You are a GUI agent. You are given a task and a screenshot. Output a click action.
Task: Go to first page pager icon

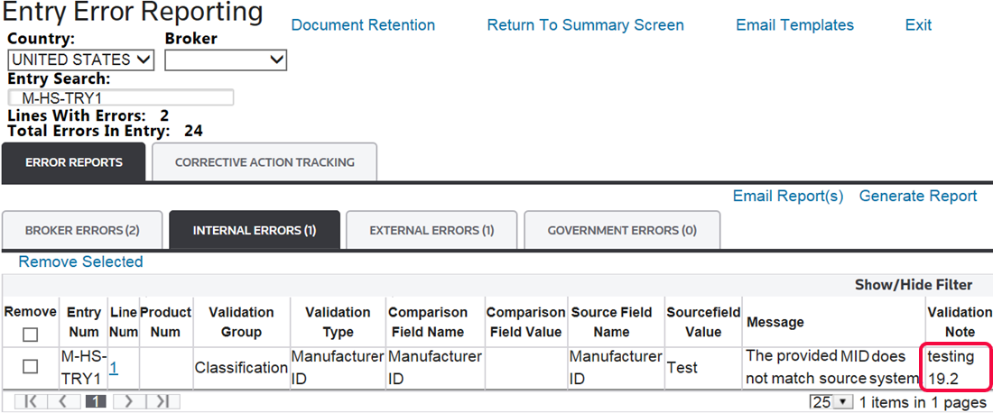[x=29, y=401]
